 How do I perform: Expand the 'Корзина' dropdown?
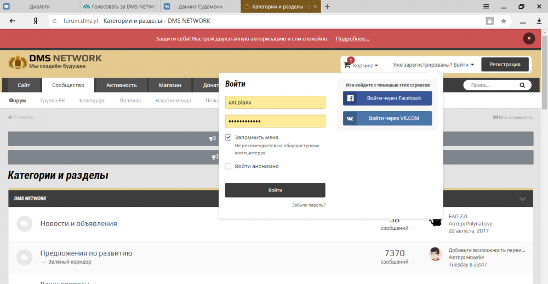(x=365, y=65)
